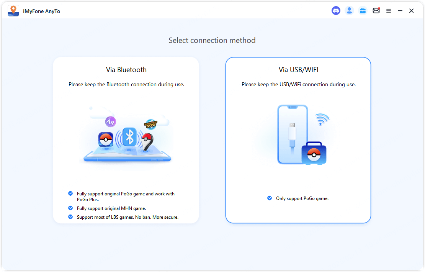Viewport: 425px width, 272px height.
Task: Click checkmark beside PoGo Plus support
Action: coord(70,194)
